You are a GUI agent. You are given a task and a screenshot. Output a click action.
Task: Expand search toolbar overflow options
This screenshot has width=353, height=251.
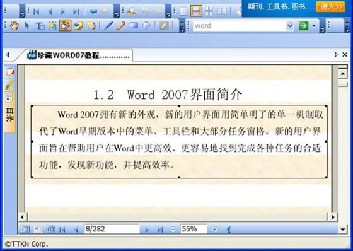click(x=322, y=26)
